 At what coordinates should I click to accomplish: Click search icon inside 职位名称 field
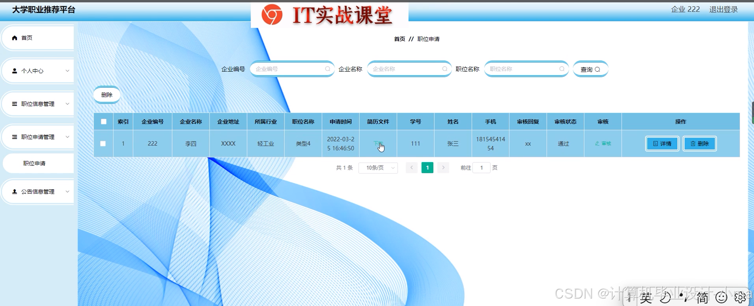pos(562,69)
